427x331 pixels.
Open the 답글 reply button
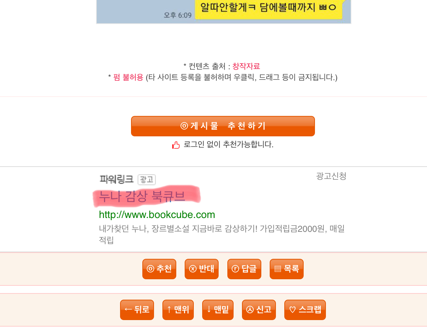click(244, 269)
